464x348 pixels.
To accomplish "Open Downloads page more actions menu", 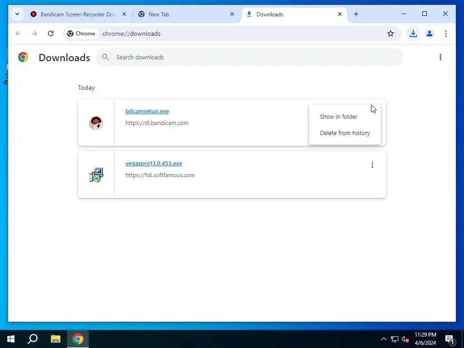I will (440, 57).
